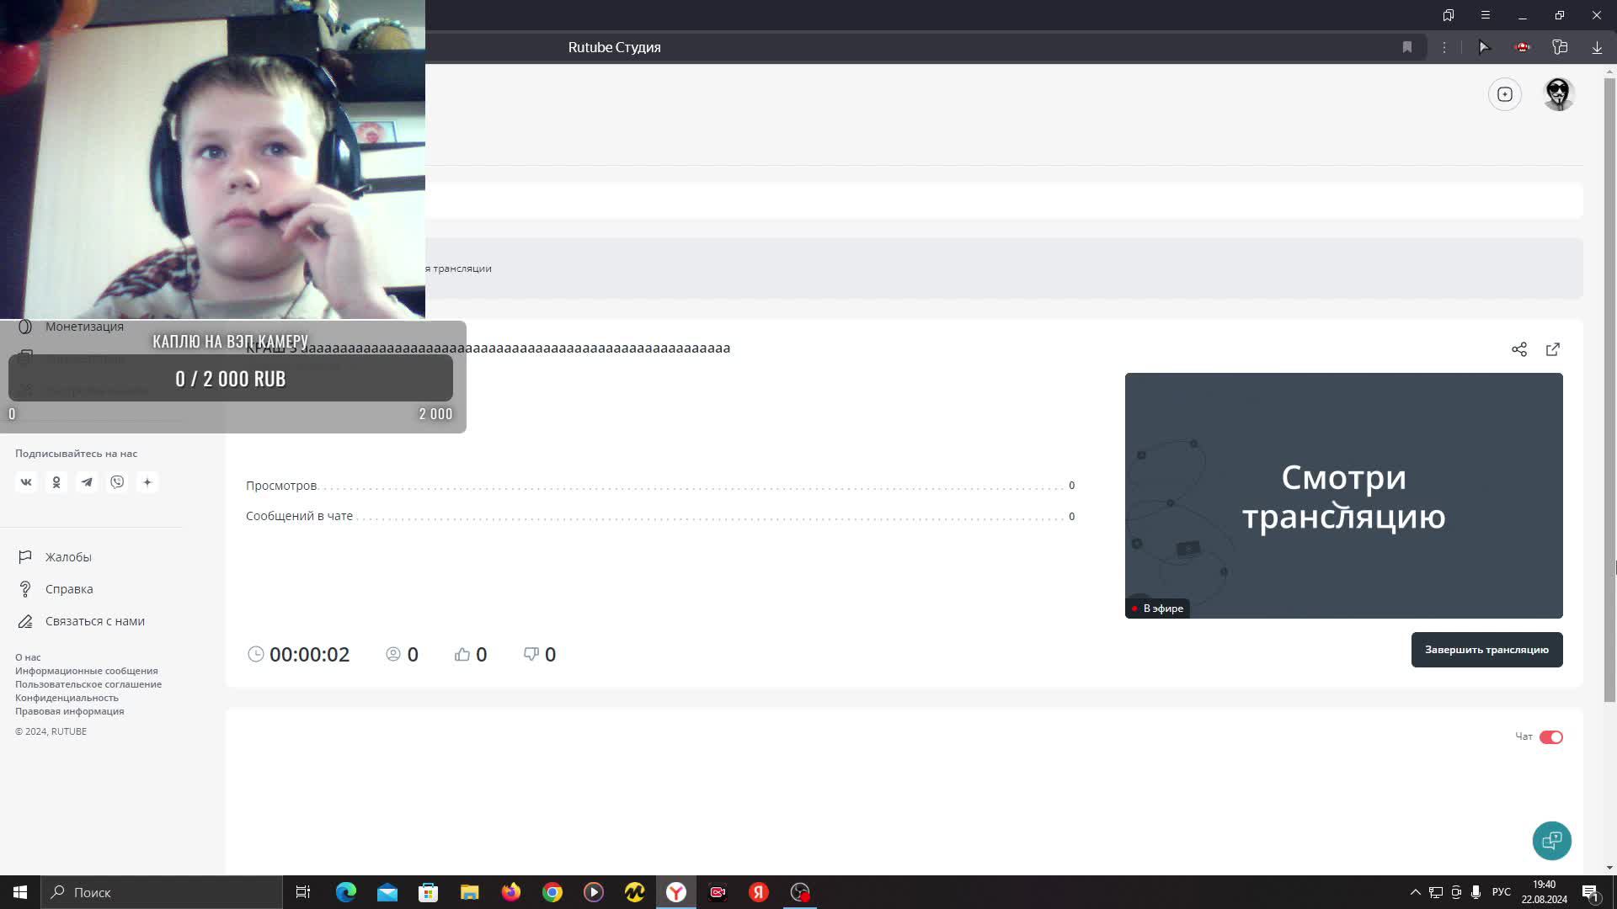Toggle the Чат switch off
This screenshot has height=909, width=1617.
[1551, 737]
